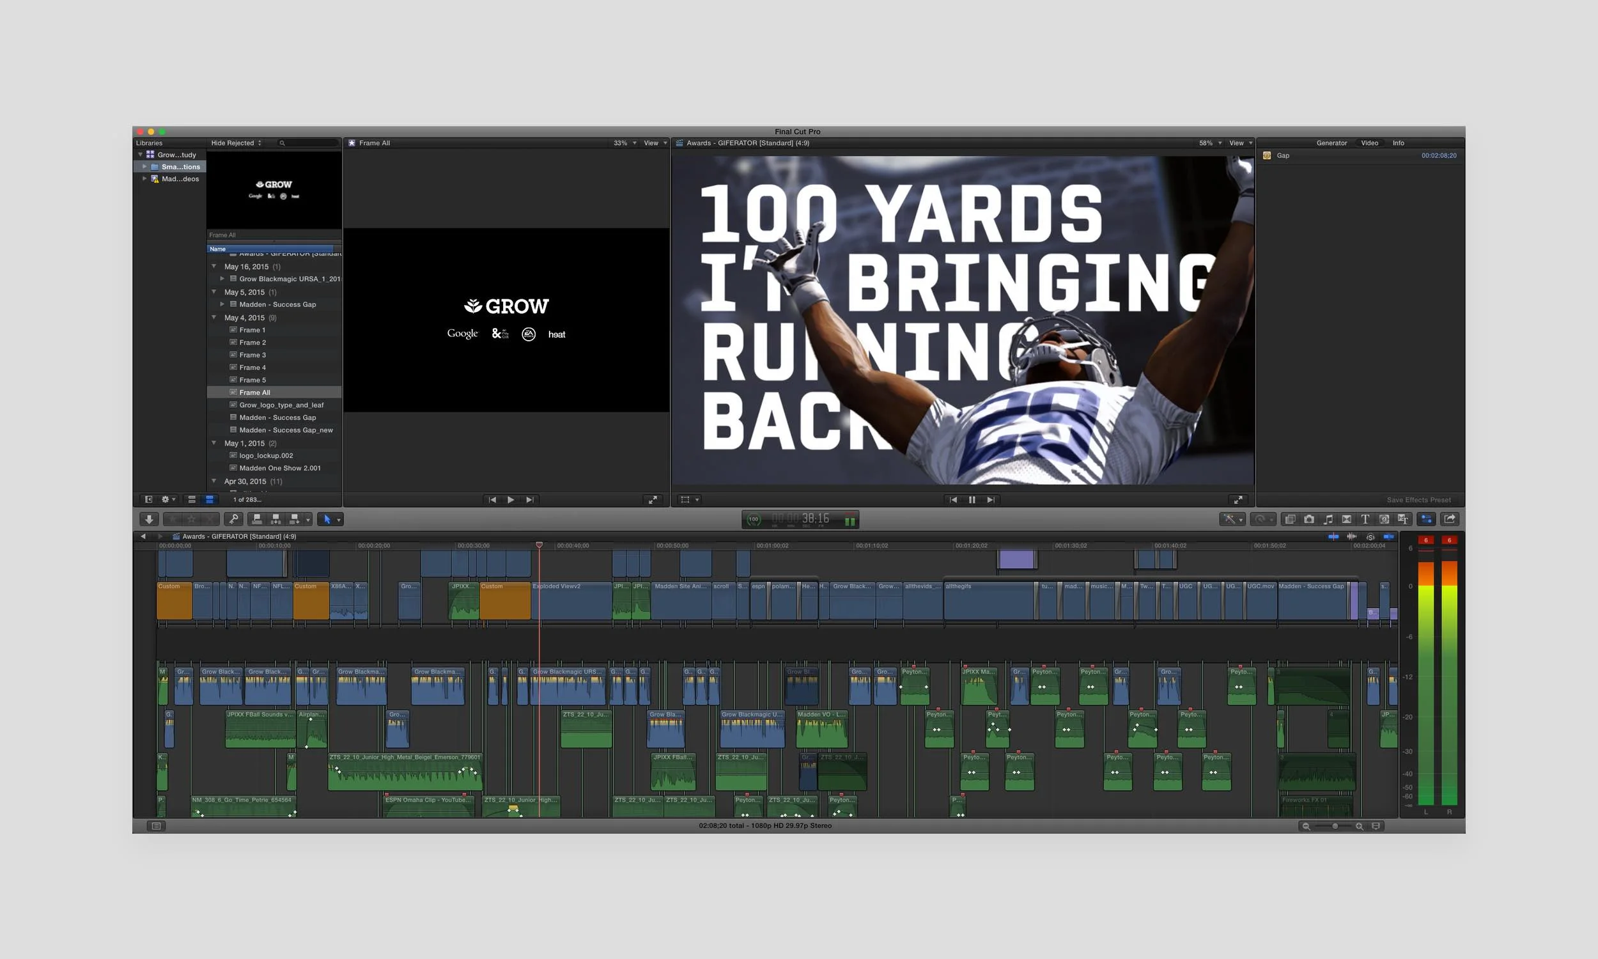
Task: Click the zoom in magnifier icon
Action: click(x=1359, y=826)
